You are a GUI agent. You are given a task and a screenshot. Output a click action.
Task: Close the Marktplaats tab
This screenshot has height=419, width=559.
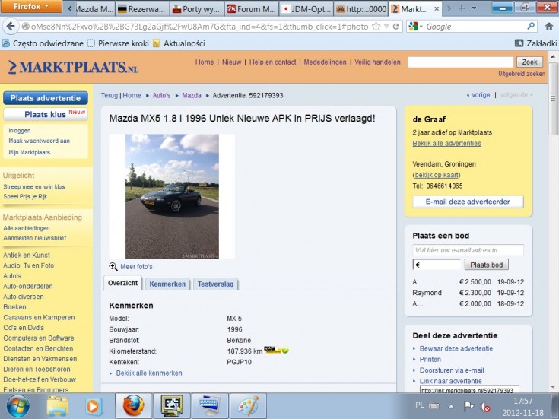pos(437,9)
